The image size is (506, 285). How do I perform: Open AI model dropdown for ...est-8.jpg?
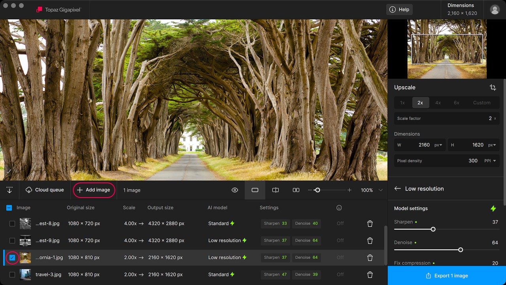coord(221,224)
